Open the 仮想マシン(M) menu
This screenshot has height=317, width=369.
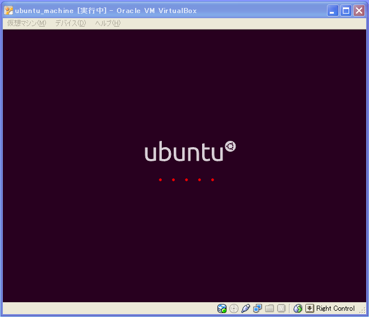point(27,23)
